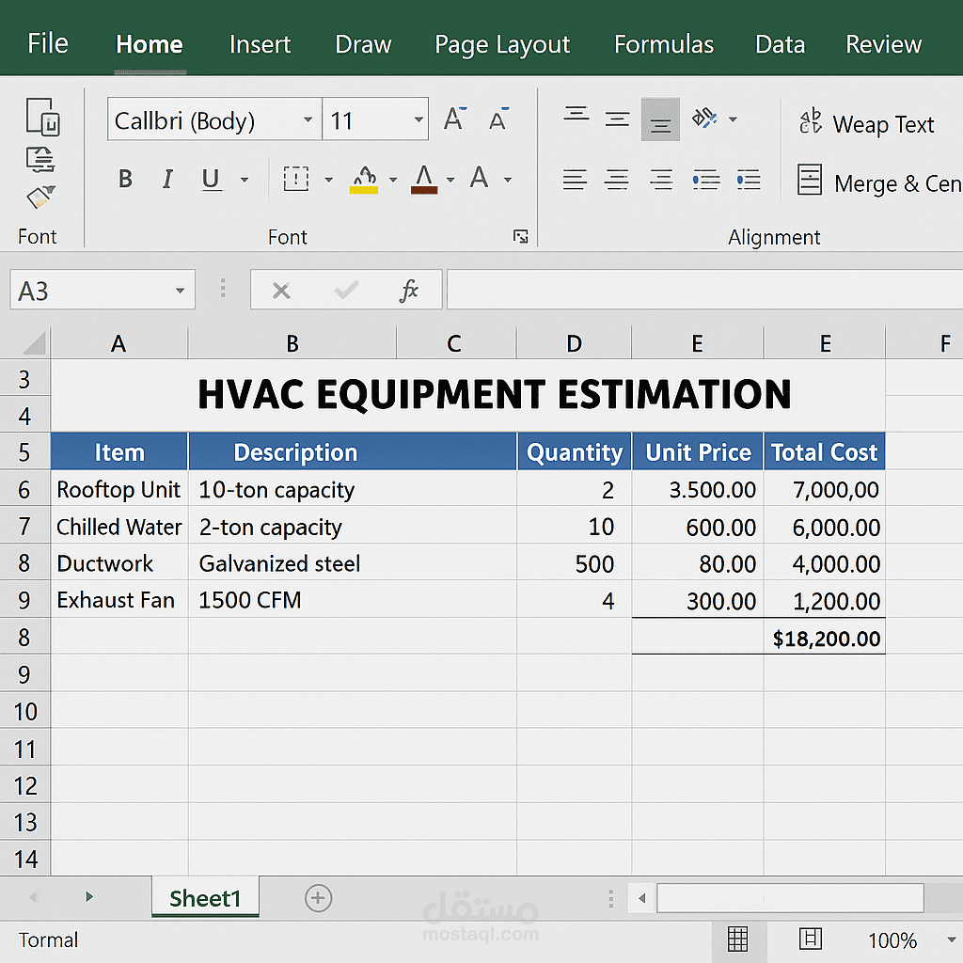Select the $18,200.00 total cell
The width and height of the screenshot is (963, 963).
(824, 637)
